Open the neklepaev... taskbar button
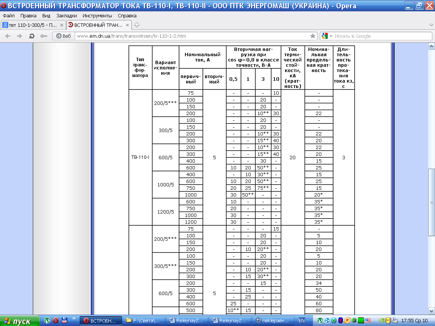435x326 pixels. (273, 321)
